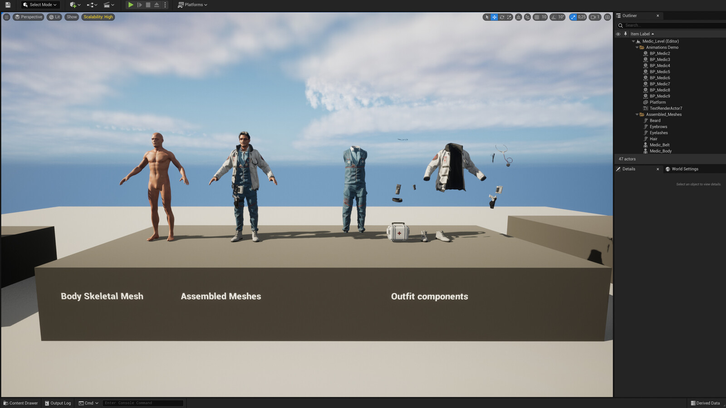Collapse the Assembled_Meshes folder
Viewport: 726px width, 408px height.
pyautogui.click(x=637, y=115)
